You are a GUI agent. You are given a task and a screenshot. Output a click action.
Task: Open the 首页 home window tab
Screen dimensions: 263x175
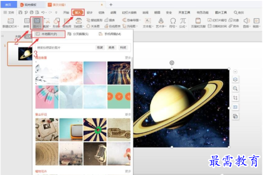(8, 5)
